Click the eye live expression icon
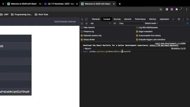The width and height of the screenshot is (190, 107). point(115,23)
